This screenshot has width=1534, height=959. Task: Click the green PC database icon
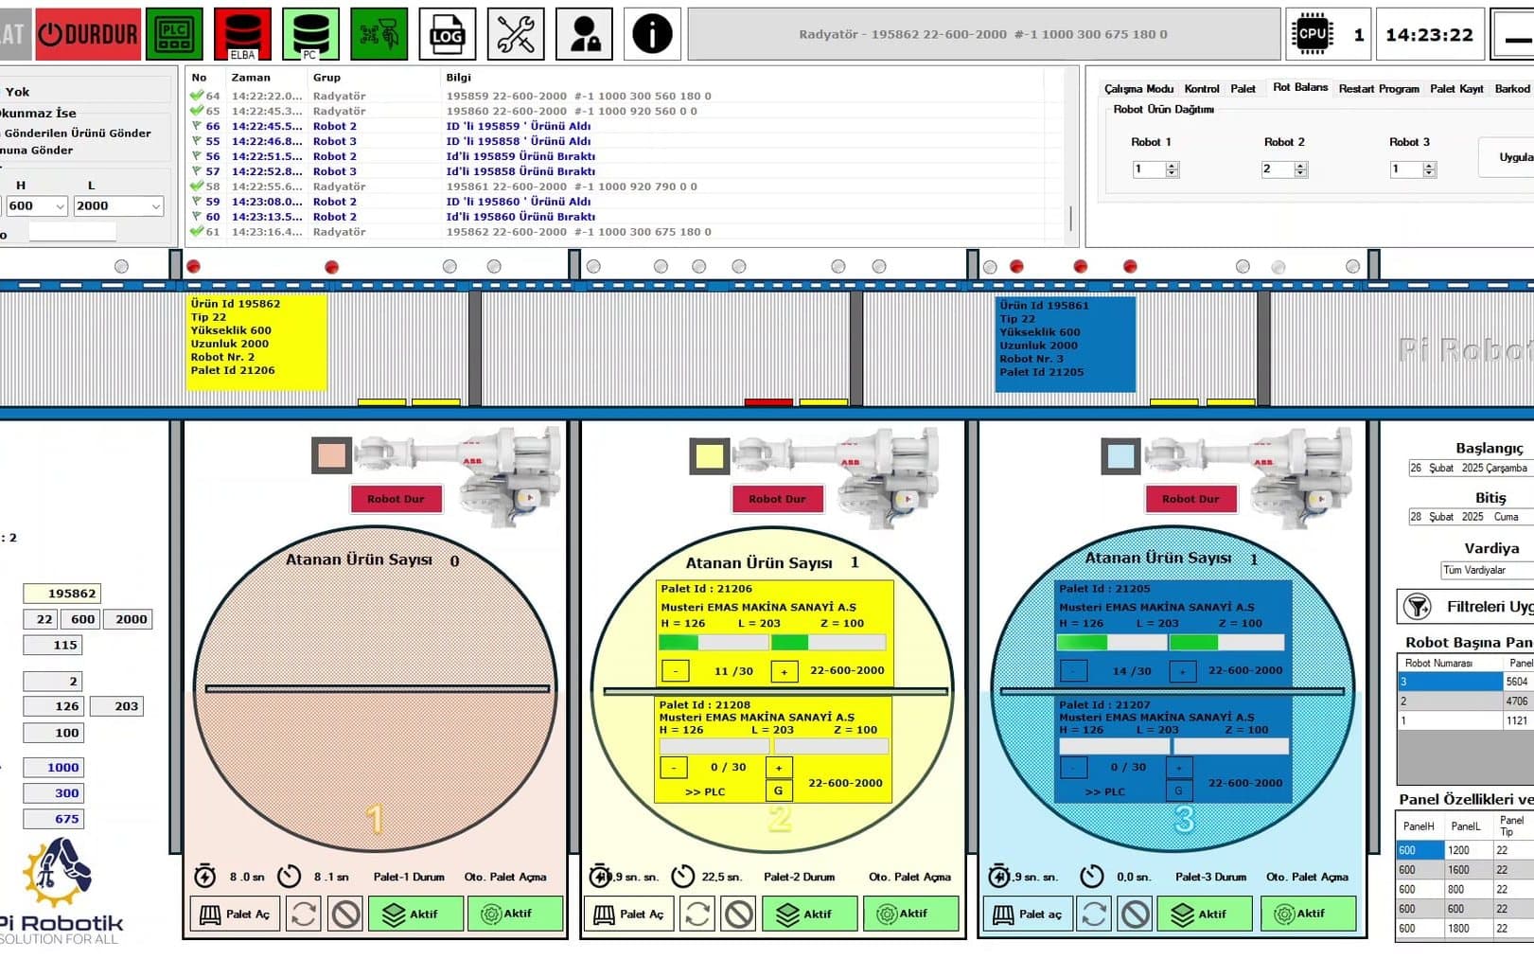[310, 34]
